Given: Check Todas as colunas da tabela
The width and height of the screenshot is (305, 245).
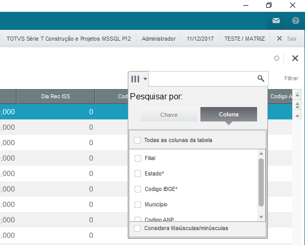Looking at the screenshot, I should [138, 140].
